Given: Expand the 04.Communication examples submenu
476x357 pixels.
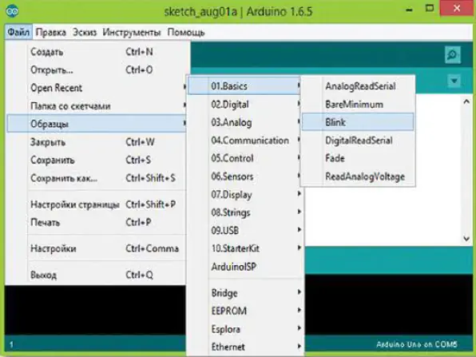Looking at the screenshot, I should (244, 141).
